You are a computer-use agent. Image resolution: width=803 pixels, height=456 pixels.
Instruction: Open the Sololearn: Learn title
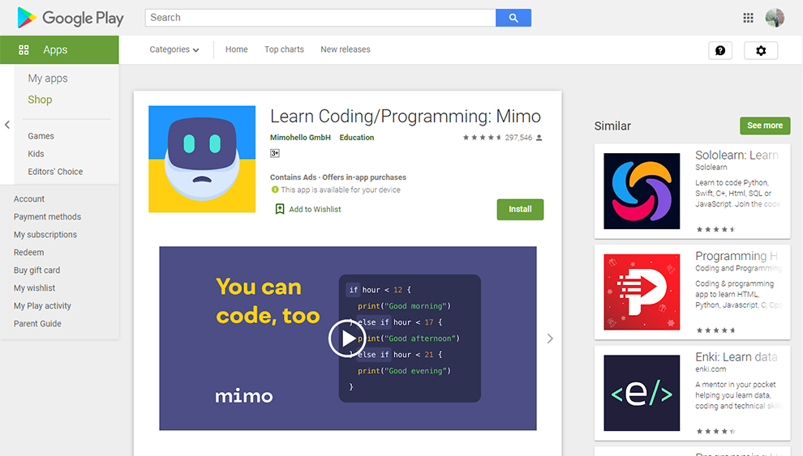736,155
